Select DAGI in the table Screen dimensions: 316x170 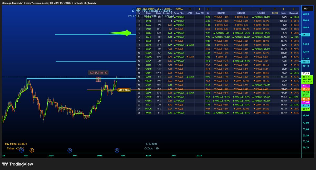(x=149, y=105)
